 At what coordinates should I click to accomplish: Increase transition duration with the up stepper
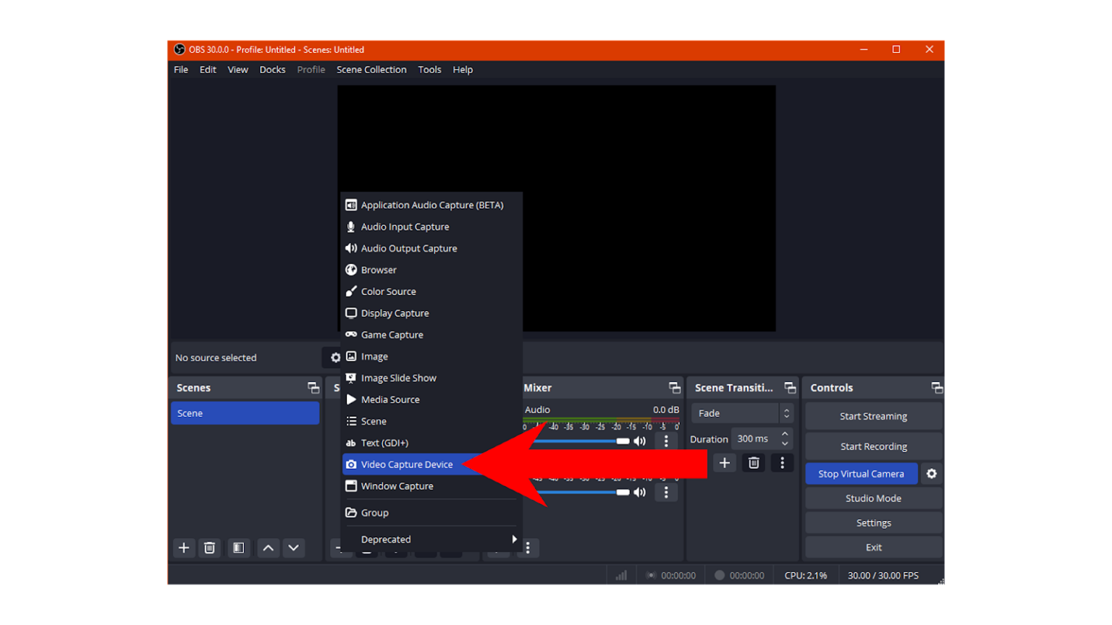point(784,434)
